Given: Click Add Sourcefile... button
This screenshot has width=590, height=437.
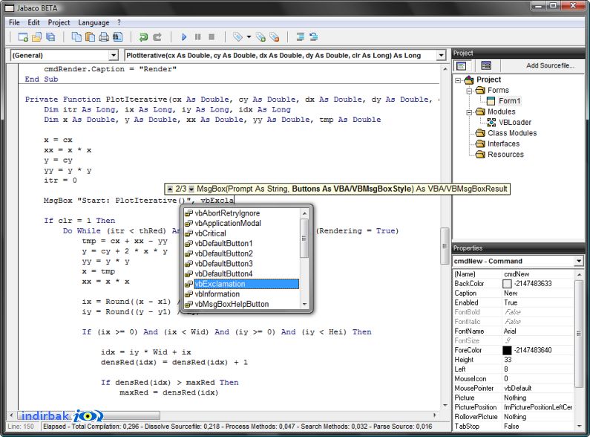Looking at the screenshot, I should (550, 65).
